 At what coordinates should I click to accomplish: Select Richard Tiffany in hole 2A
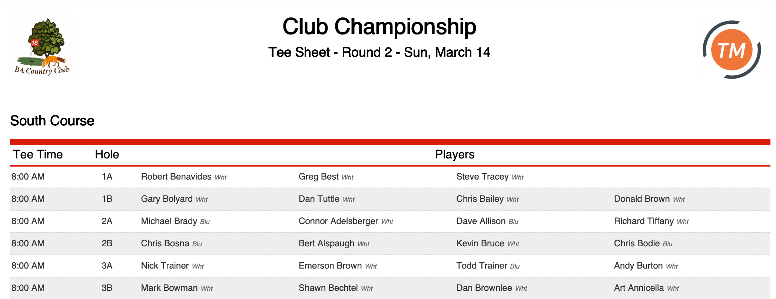pyautogui.click(x=644, y=221)
